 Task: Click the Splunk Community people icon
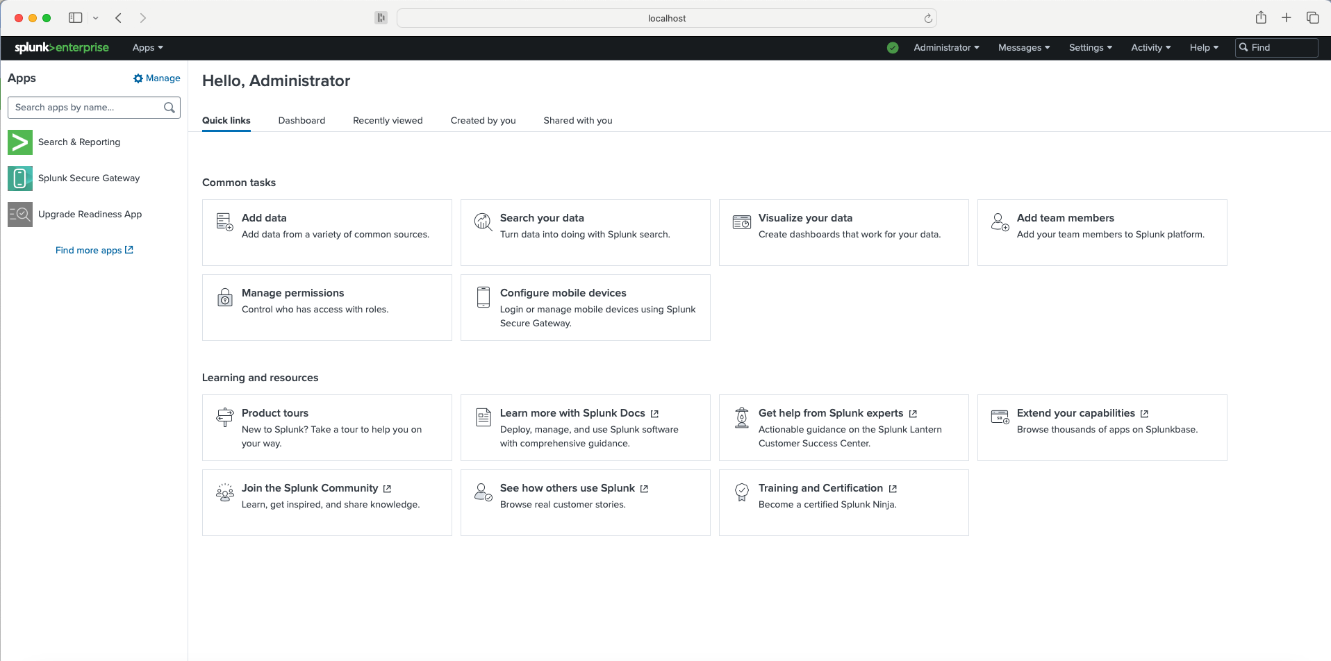pos(225,492)
